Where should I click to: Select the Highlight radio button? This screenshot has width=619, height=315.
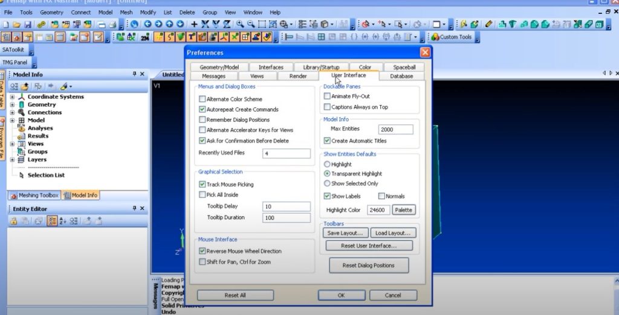click(327, 164)
